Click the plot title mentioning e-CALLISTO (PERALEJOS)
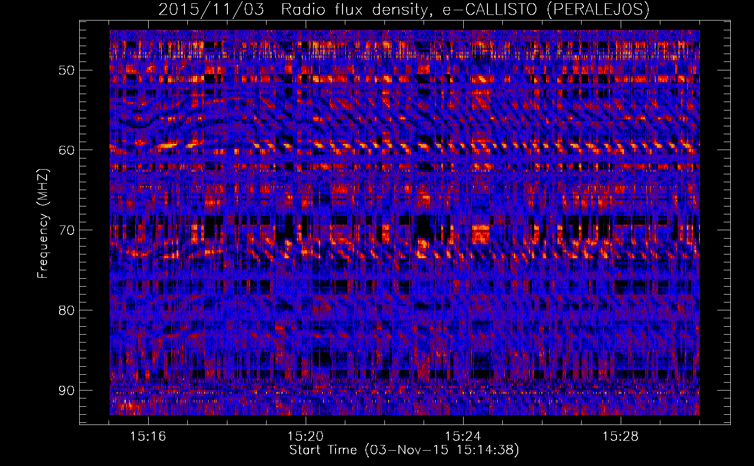 pos(404,10)
